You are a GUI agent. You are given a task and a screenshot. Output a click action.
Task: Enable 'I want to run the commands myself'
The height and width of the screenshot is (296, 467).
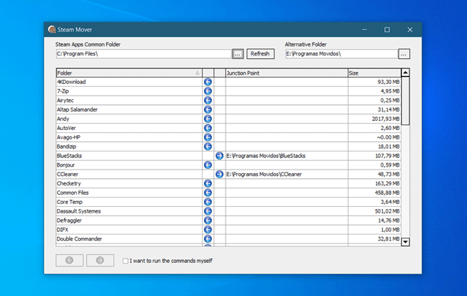point(126,261)
